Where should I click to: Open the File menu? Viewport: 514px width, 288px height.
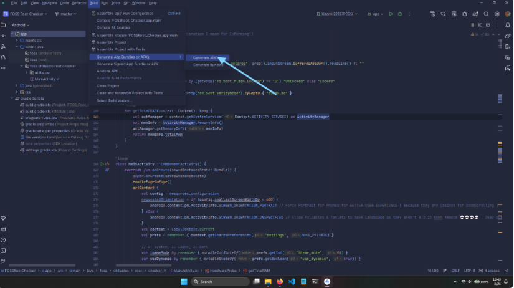pos(14,3)
